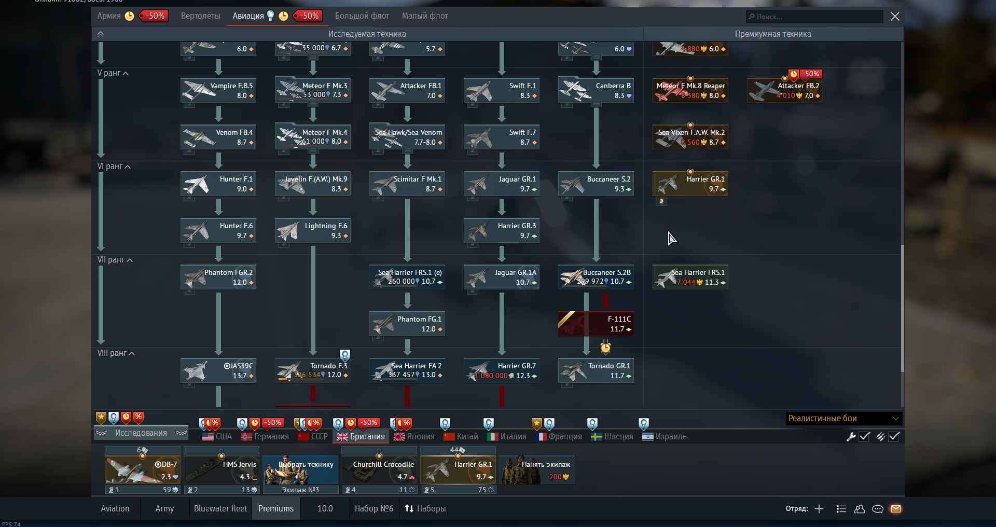This screenshot has width=996, height=527.
Task: Click the magnifier icon in search box
Action: click(x=751, y=17)
